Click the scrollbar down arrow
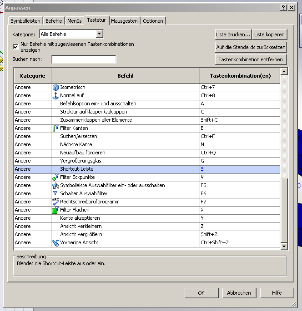The image size is (302, 311). coord(284,247)
